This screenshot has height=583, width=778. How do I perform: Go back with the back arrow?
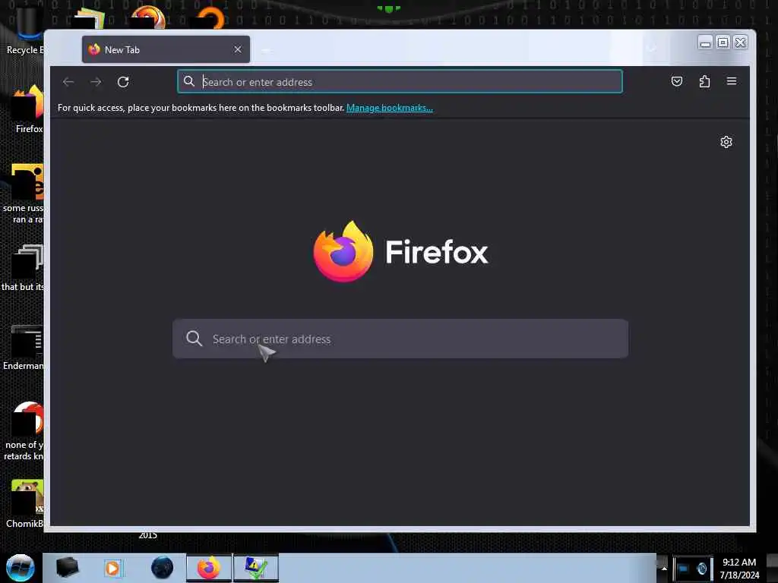pyautogui.click(x=68, y=82)
